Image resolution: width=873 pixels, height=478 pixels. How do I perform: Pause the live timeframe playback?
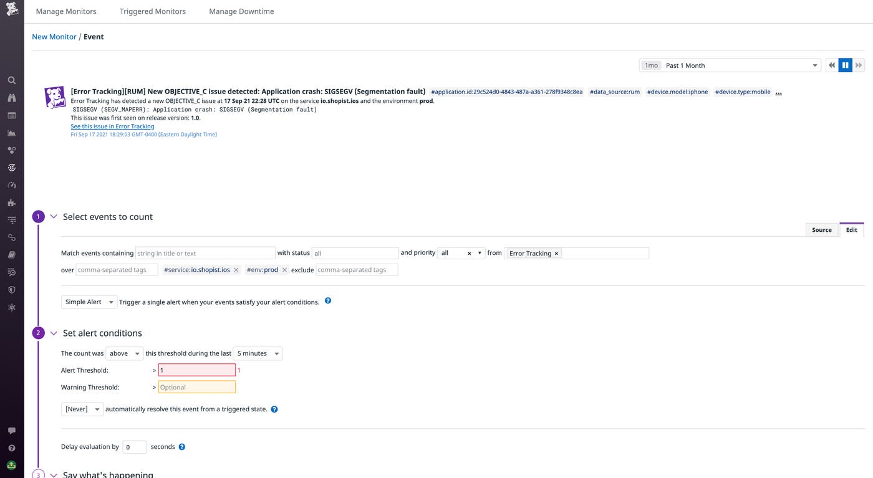click(x=845, y=65)
